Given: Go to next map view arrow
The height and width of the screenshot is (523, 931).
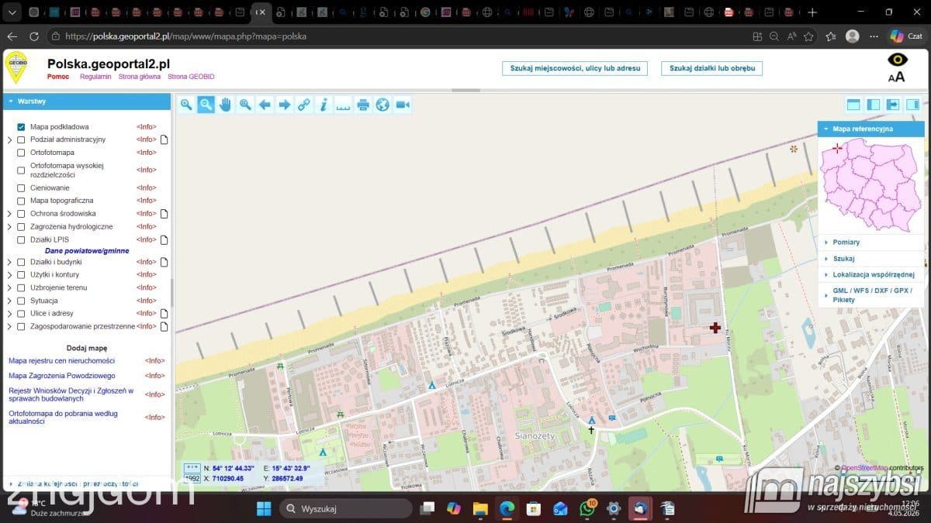Looking at the screenshot, I should click(285, 105).
